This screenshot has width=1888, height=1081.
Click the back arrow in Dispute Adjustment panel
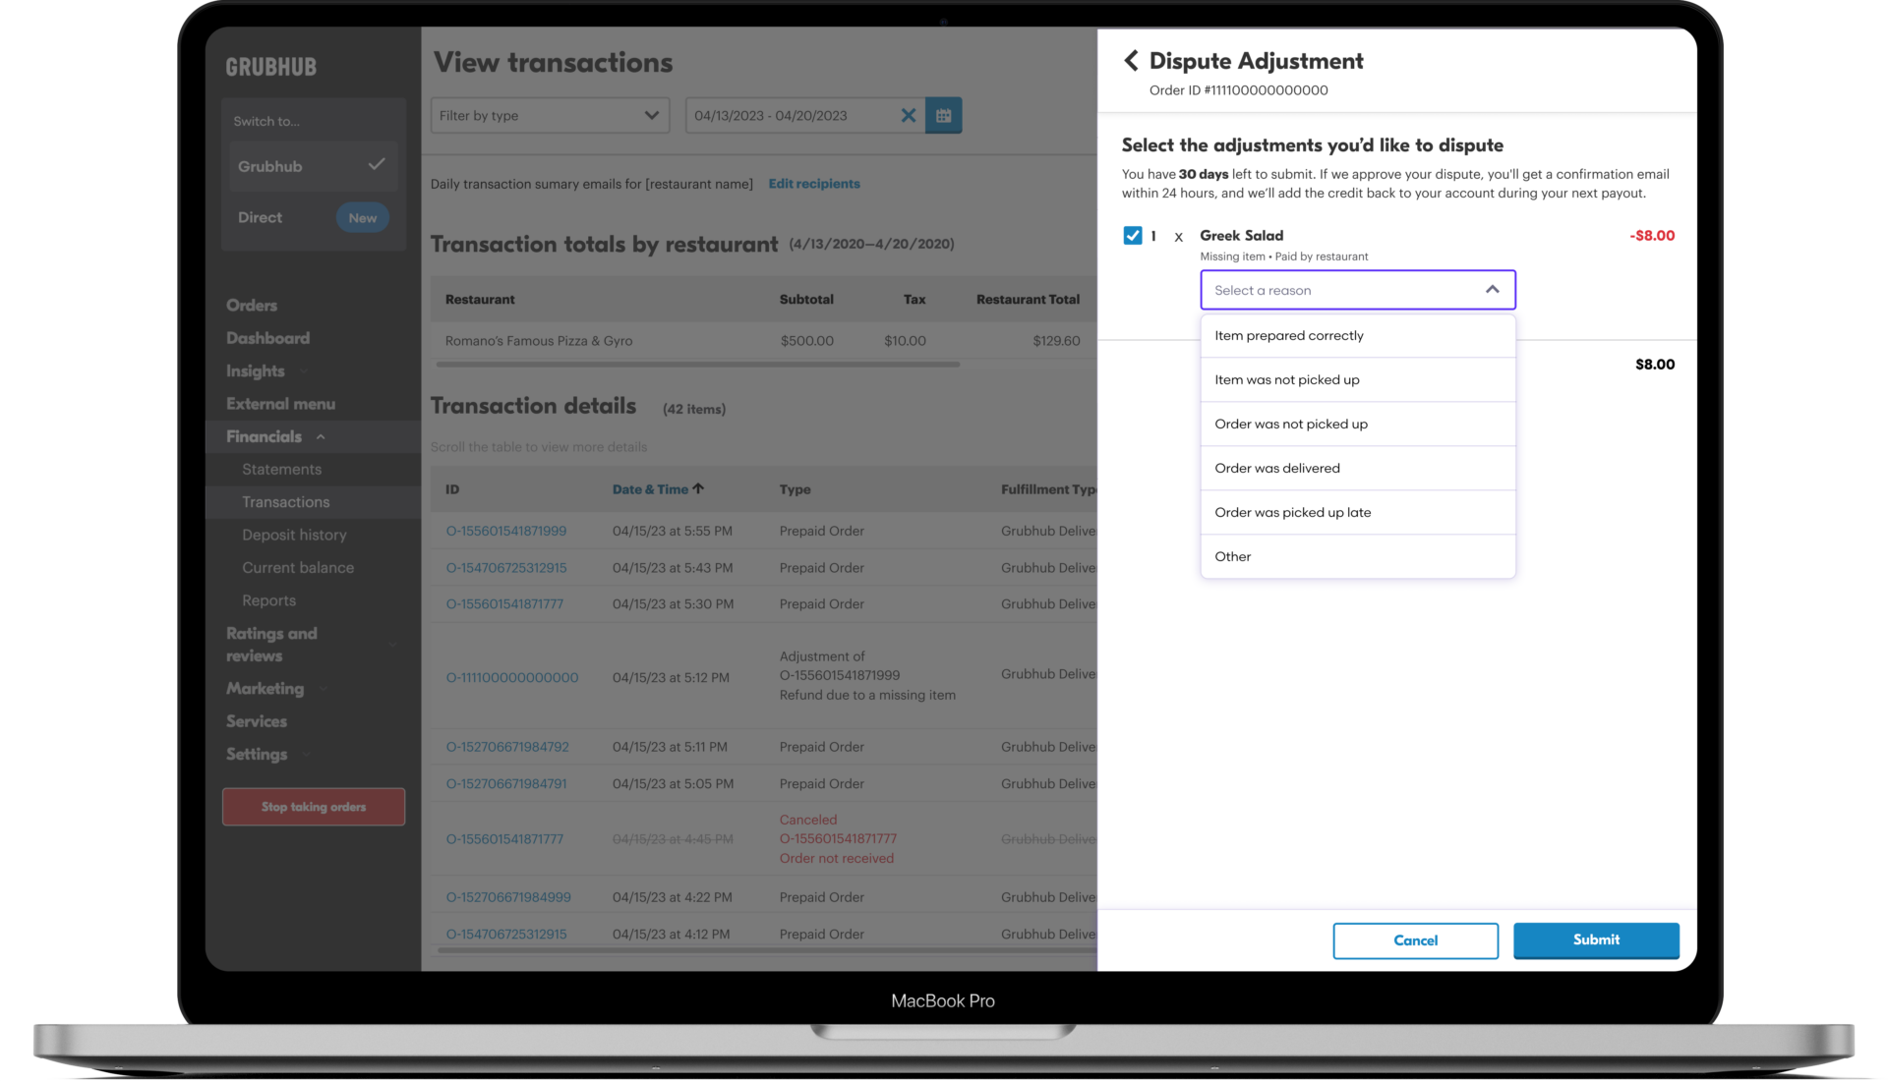pos(1131,60)
